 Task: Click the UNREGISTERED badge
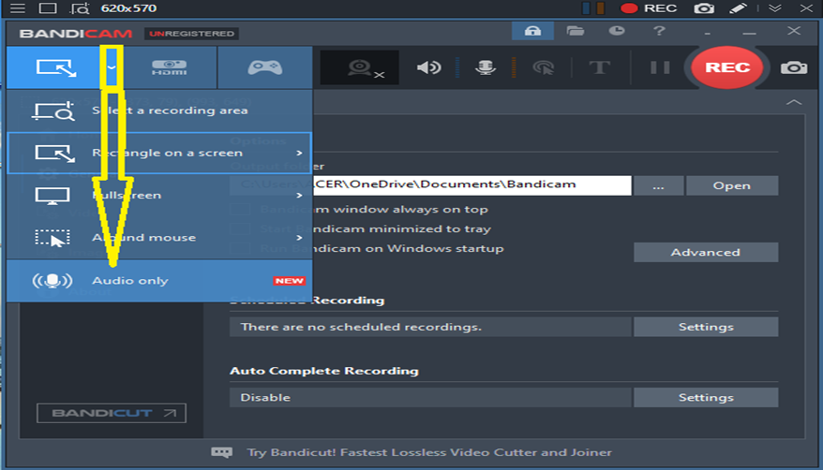pyautogui.click(x=191, y=34)
